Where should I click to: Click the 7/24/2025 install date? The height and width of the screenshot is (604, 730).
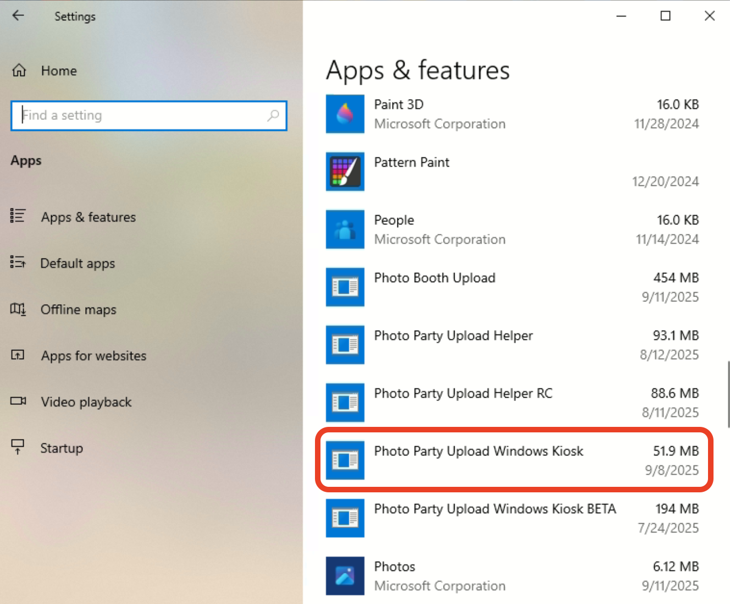pyautogui.click(x=668, y=528)
